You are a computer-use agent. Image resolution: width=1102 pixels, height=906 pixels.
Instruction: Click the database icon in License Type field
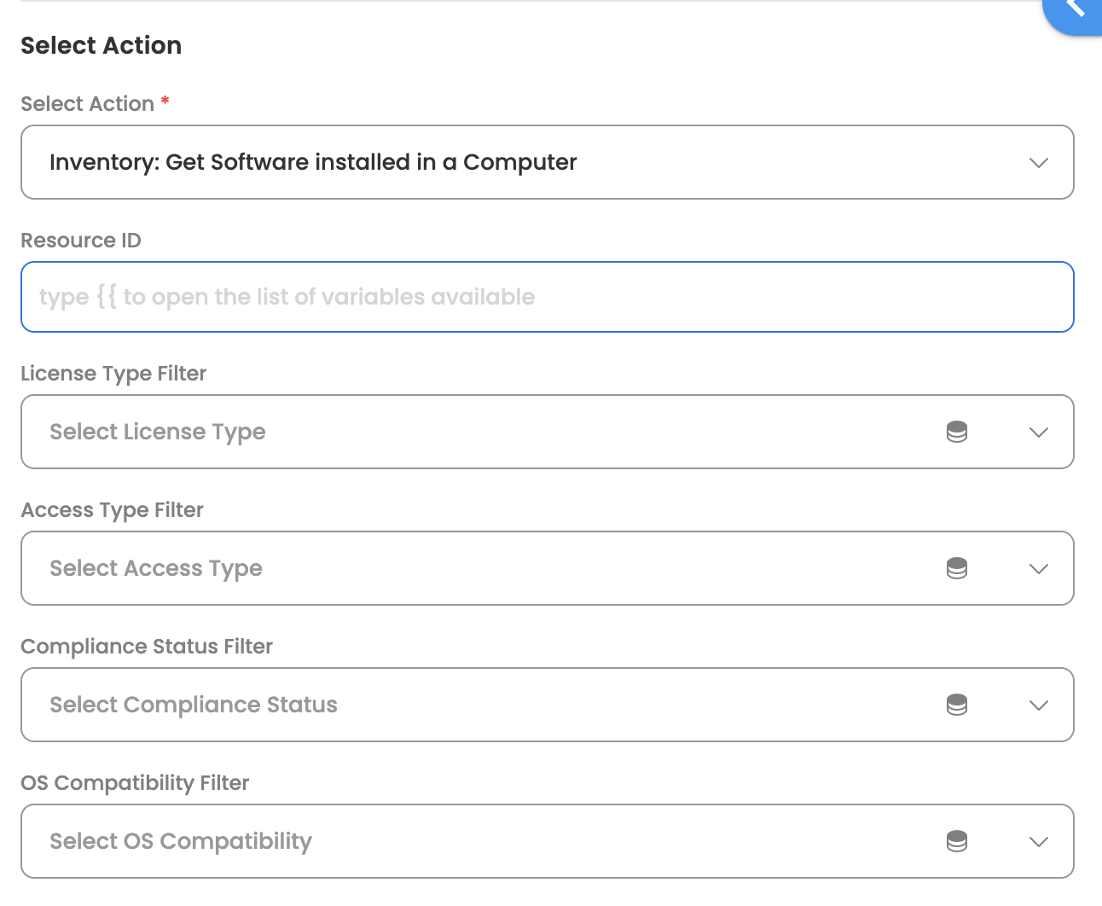point(957,433)
